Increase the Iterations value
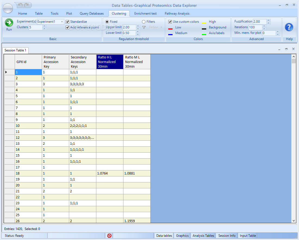Image resolution: width=299 pixels, height=240 pixels. pos(264,26)
